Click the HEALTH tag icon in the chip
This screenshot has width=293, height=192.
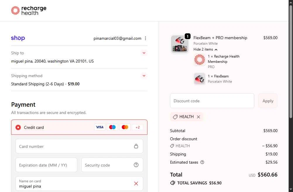tap(175, 117)
